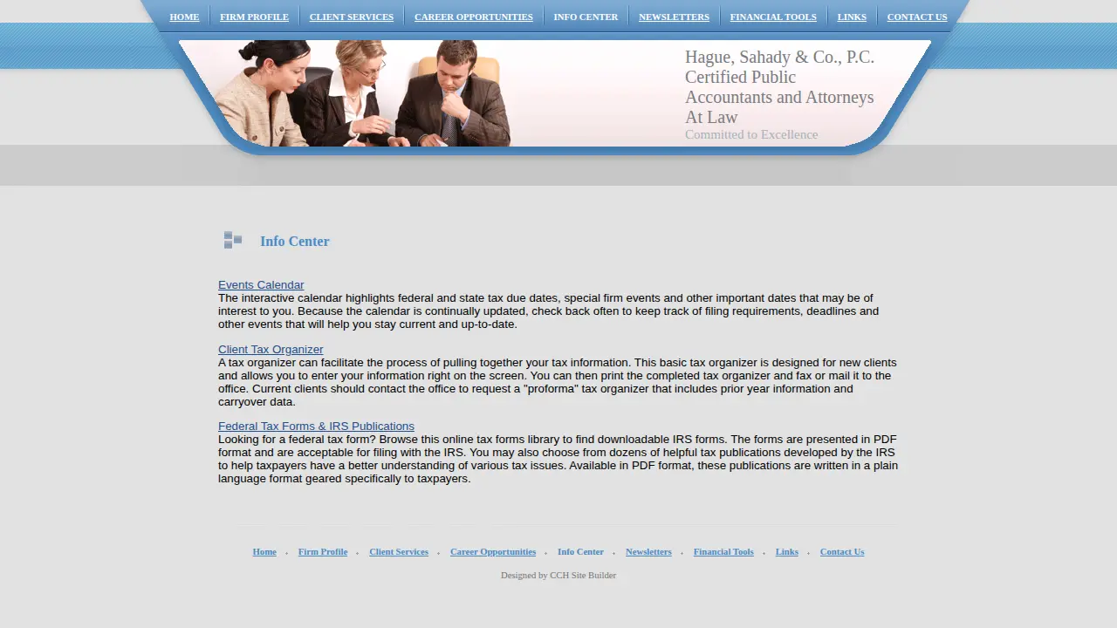The image size is (1117, 628).
Task: Open Contact Us in the top navigation
Action: [x=917, y=17]
